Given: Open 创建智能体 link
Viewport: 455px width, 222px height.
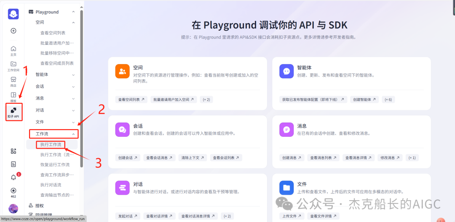Looking at the screenshot, I should pyautogui.click(x=364, y=99).
